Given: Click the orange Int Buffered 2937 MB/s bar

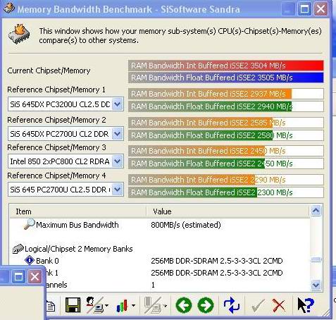Looking at the screenshot, I should pos(226,94).
